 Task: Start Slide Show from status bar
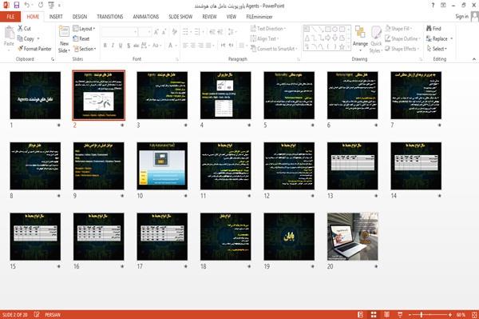(x=400, y=315)
